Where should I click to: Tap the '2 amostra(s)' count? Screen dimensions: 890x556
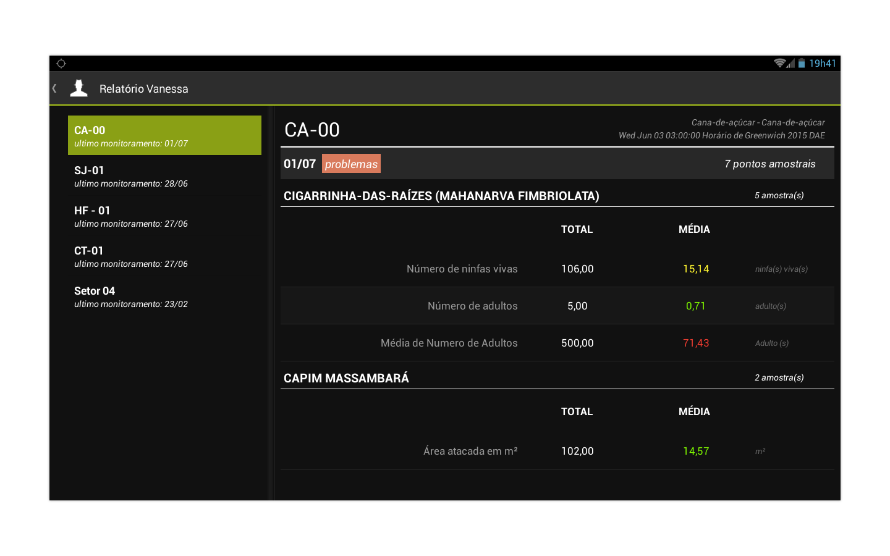(x=779, y=377)
